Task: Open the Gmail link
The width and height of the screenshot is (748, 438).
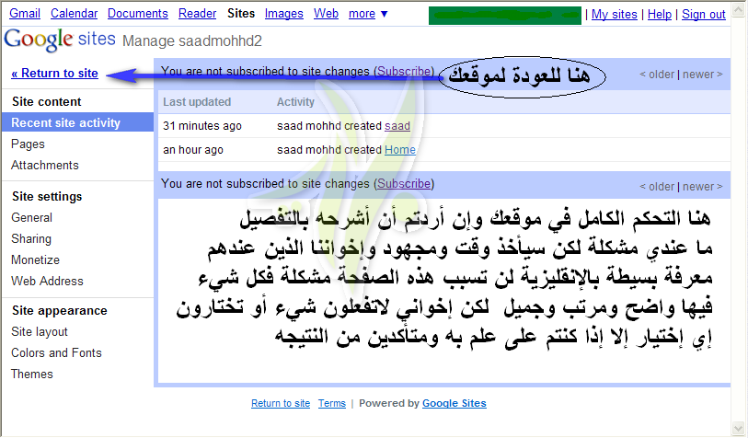Action: click(25, 14)
